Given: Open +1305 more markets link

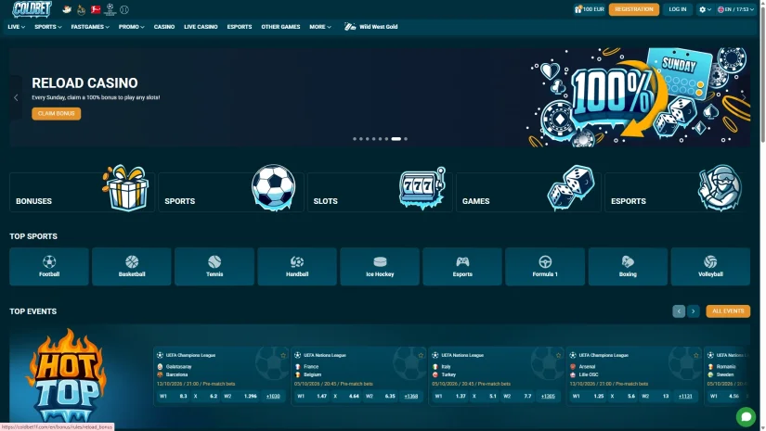Looking at the screenshot, I should [548, 397].
